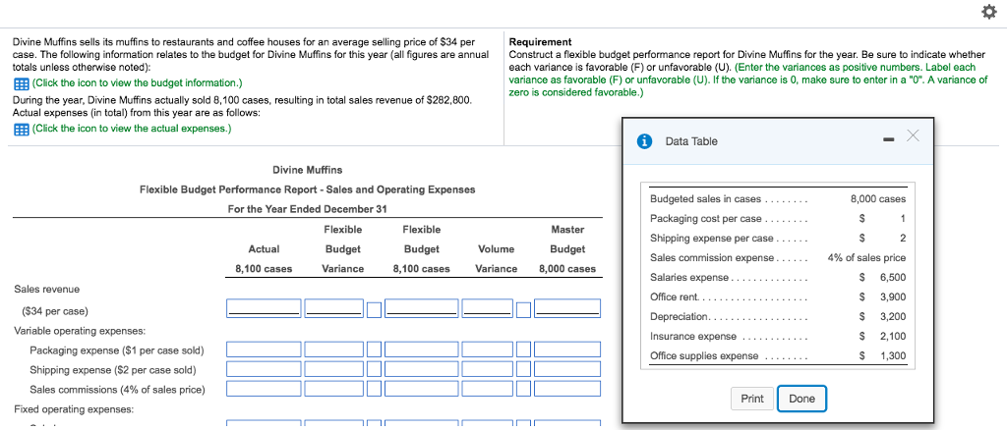
Task: Select Sales commissions Flexible Budget field
Action: point(421,389)
